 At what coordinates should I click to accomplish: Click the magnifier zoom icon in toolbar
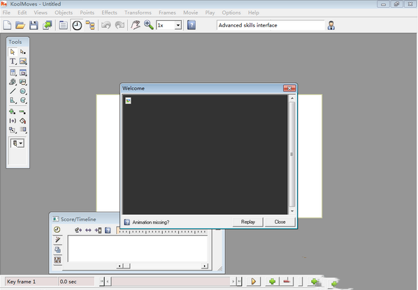[148, 25]
